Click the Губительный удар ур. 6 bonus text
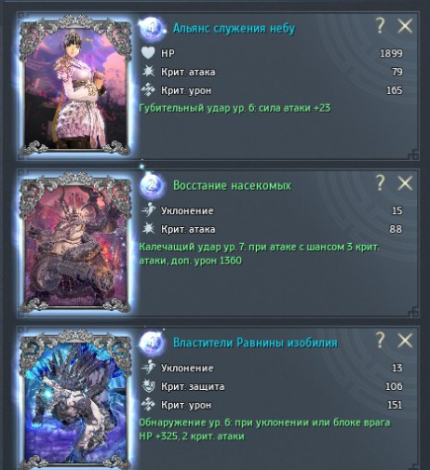430x470 pixels. [235, 108]
